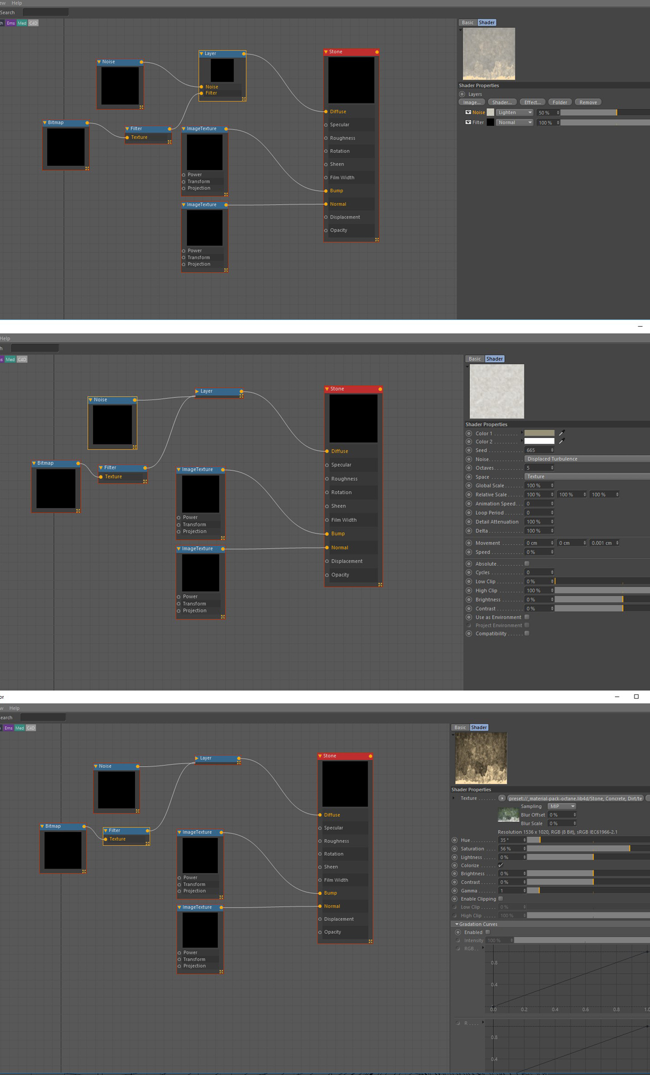Tick the Enable Clipping checkbox
Image resolution: width=650 pixels, height=1075 pixels.
coord(500,899)
